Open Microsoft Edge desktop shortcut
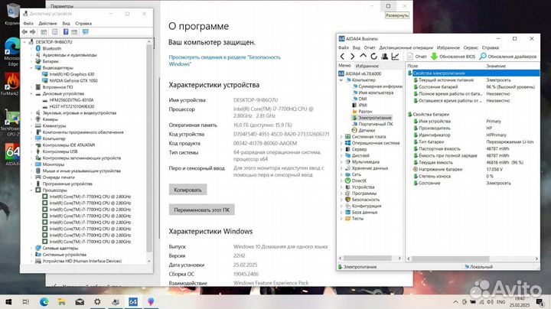This screenshot has width=551, height=309. tap(12, 52)
